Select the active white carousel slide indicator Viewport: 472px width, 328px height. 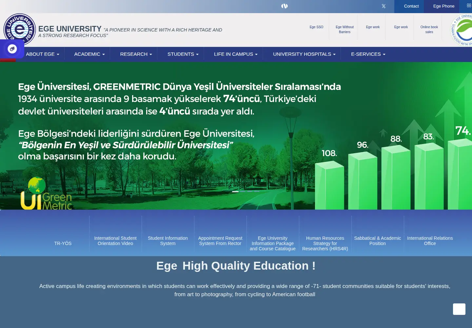tap(235, 192)
